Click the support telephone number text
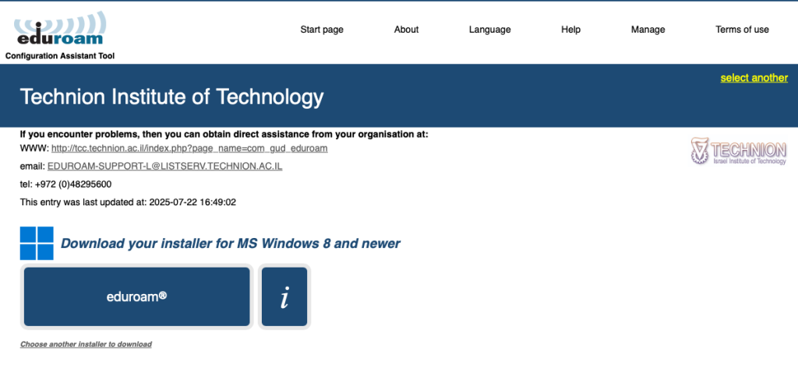This screenshot has width=798, height=378. click(x=65, y=184)
